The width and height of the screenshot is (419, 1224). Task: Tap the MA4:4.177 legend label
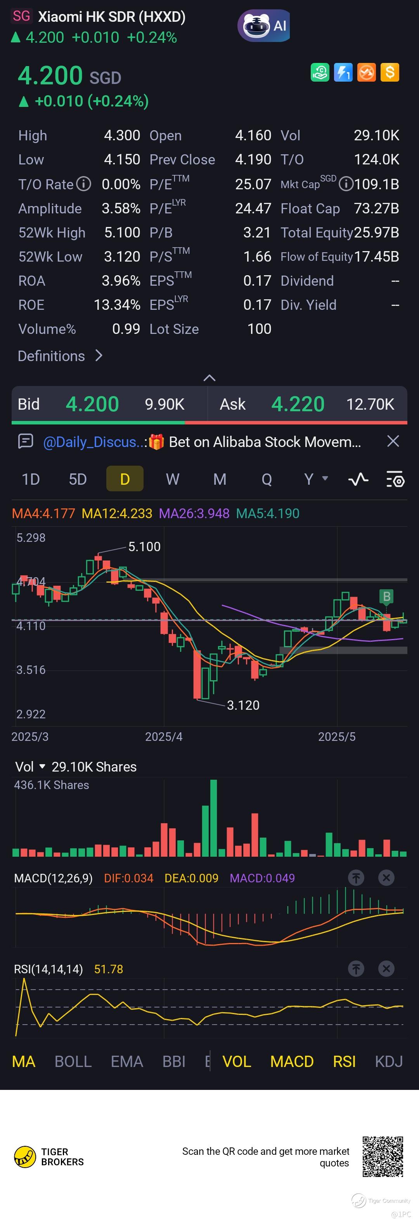(43, 513)
